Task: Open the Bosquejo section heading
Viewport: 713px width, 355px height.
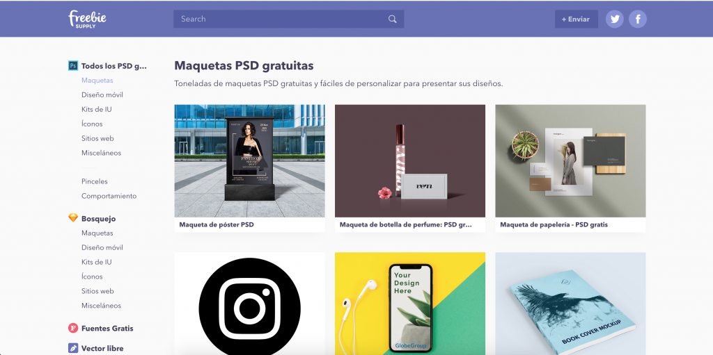Action: tap(99, 219)
